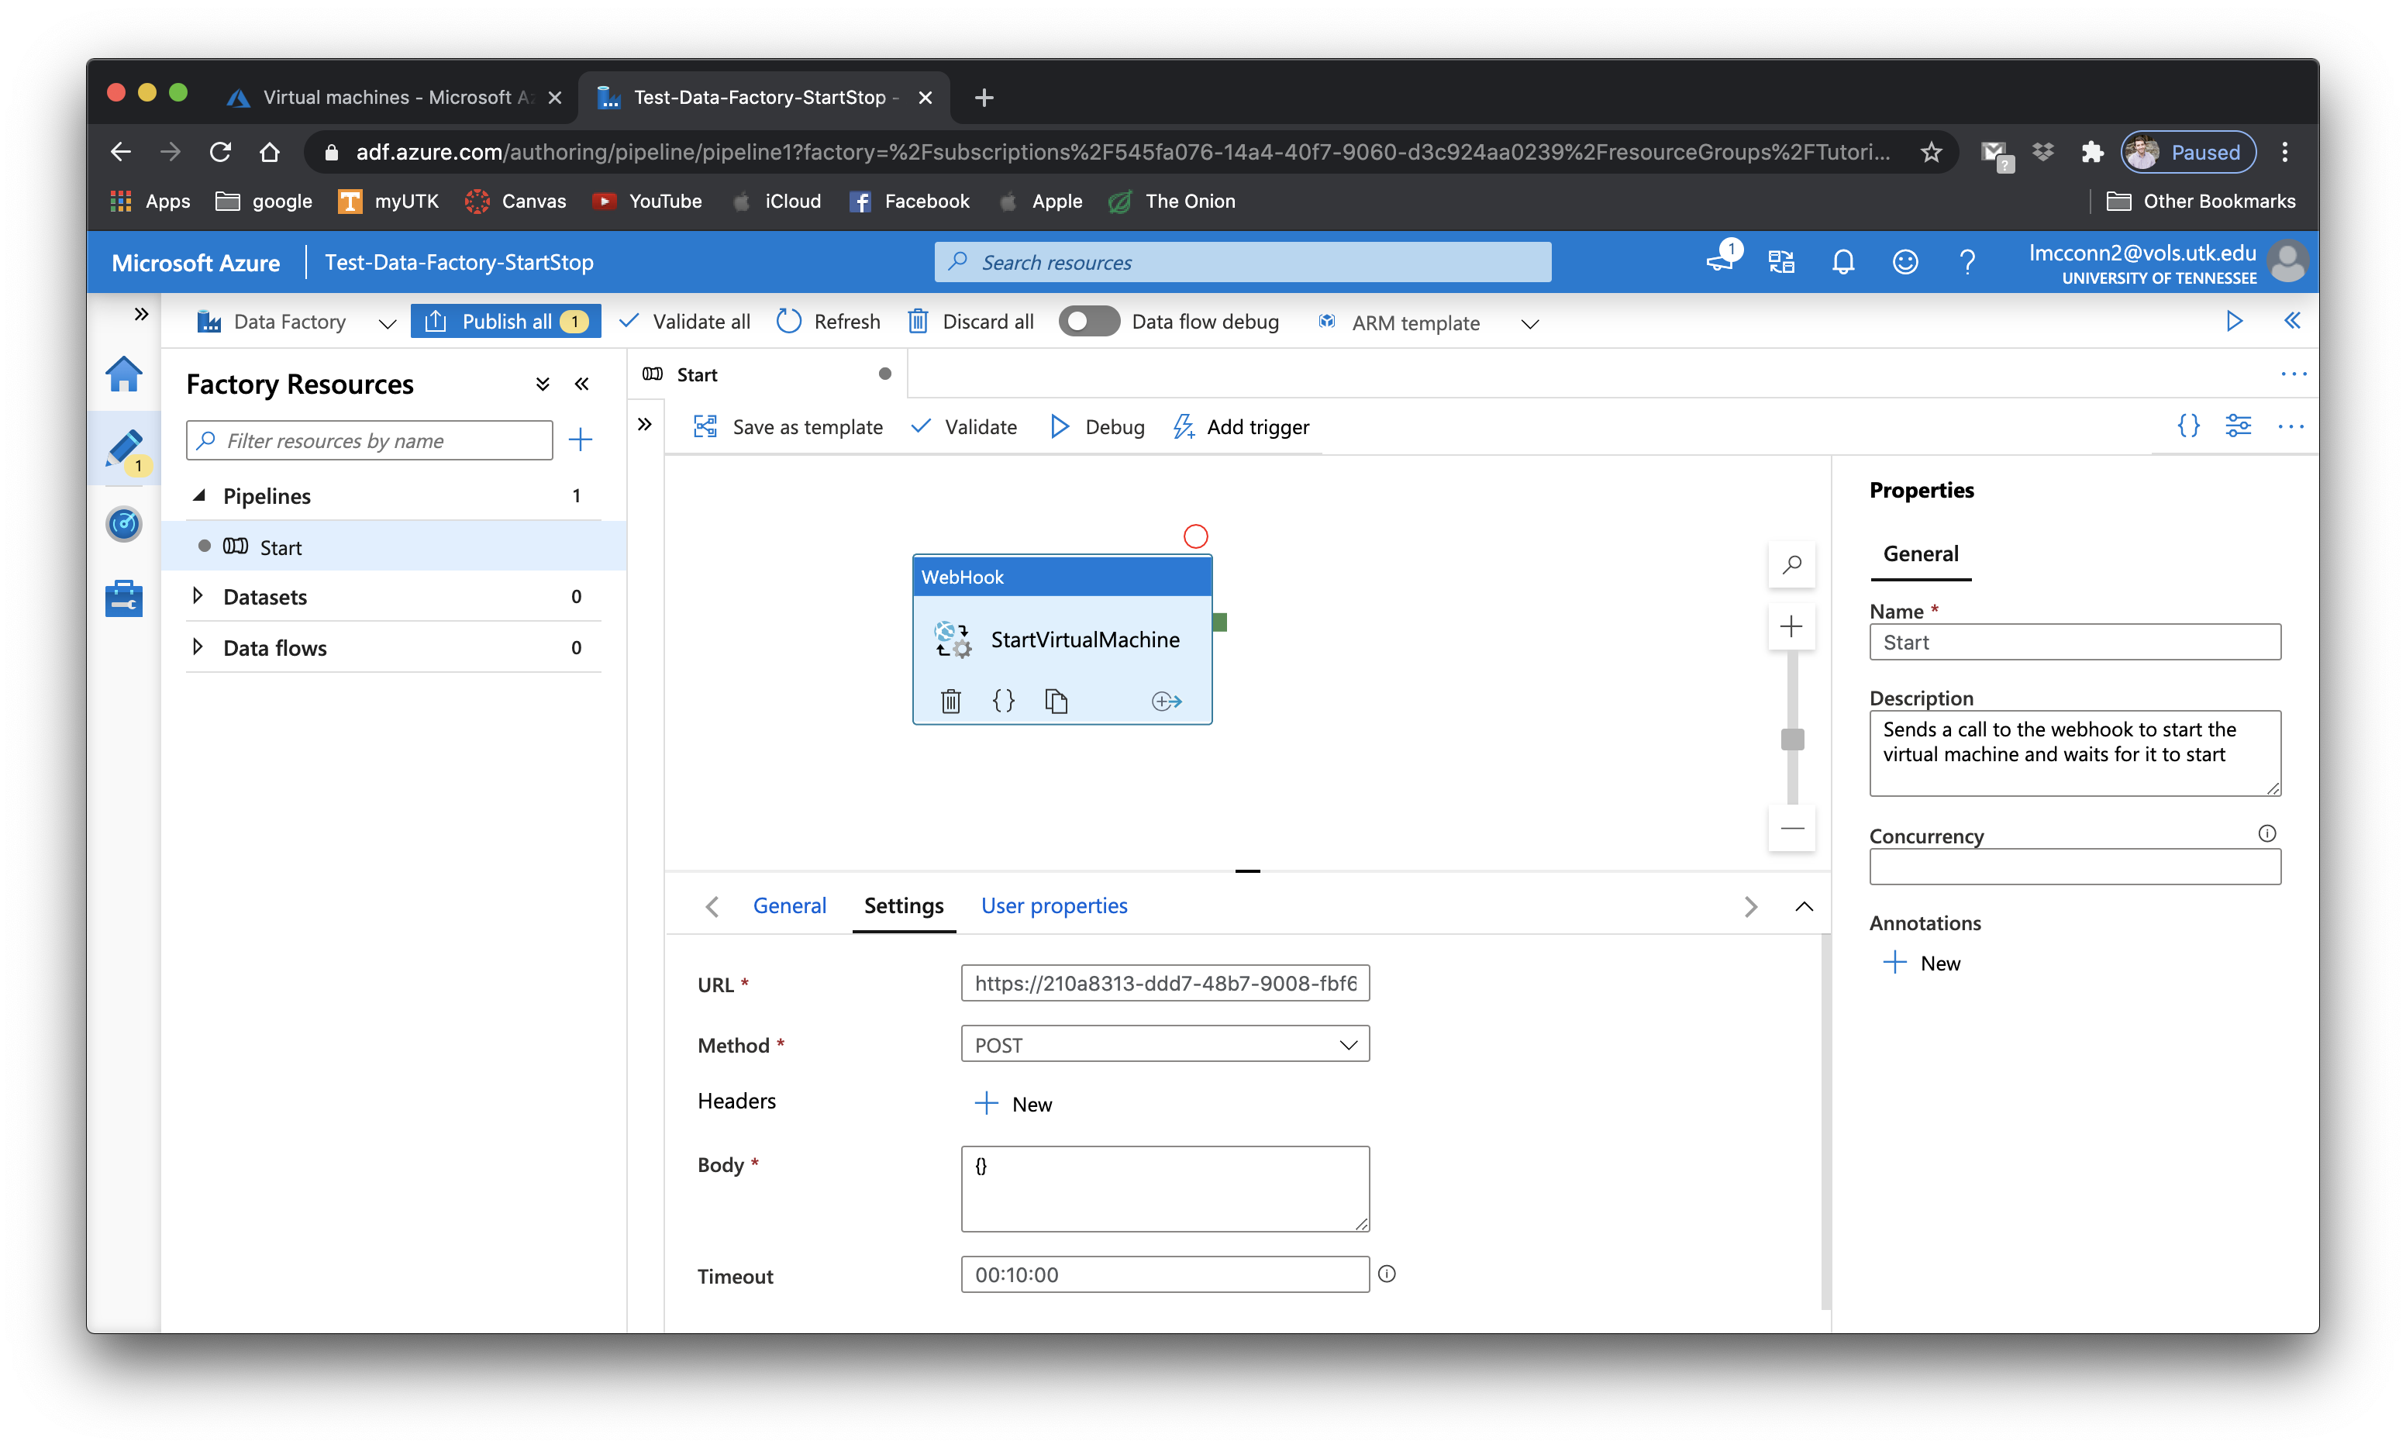This screenshot has width=2406, height=1448.
Task: Switch Data Factory via directory icon
Action: coord(1780,261)
